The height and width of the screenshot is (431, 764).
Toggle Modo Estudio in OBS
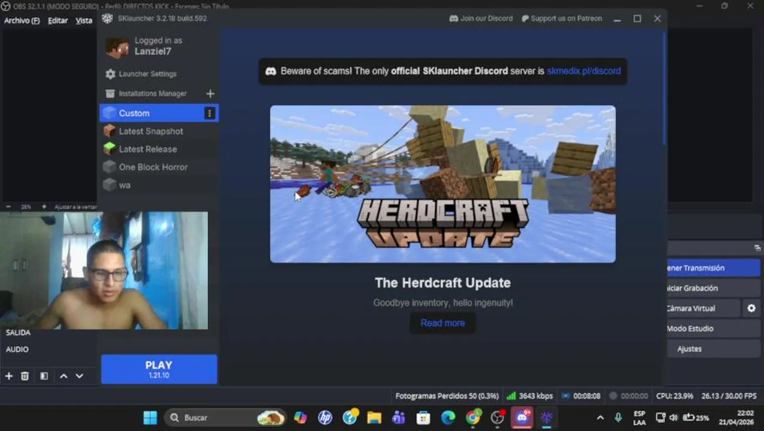pos(714,329)
